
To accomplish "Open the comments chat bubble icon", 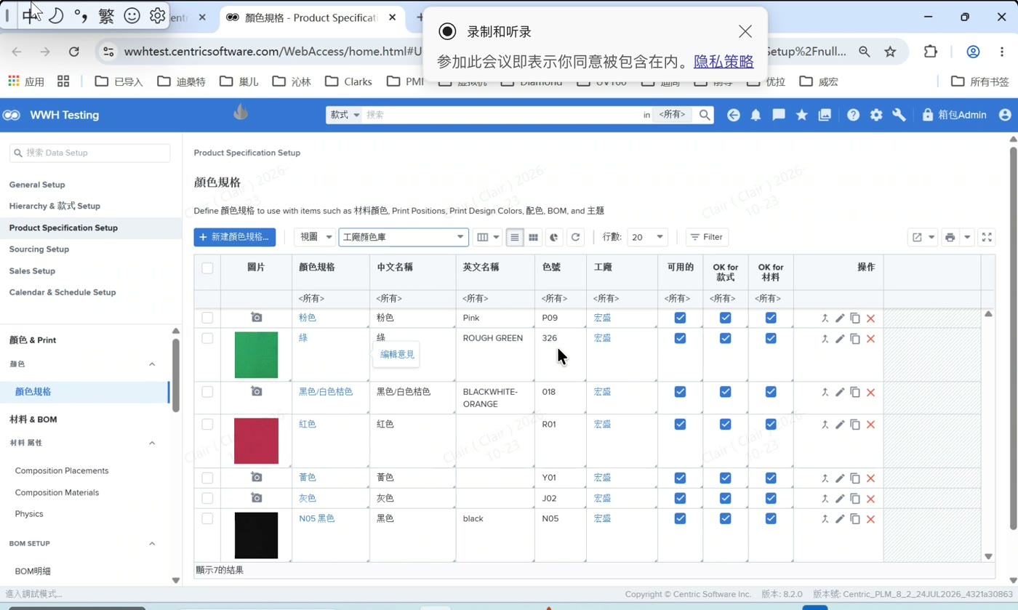I will 779,115.
